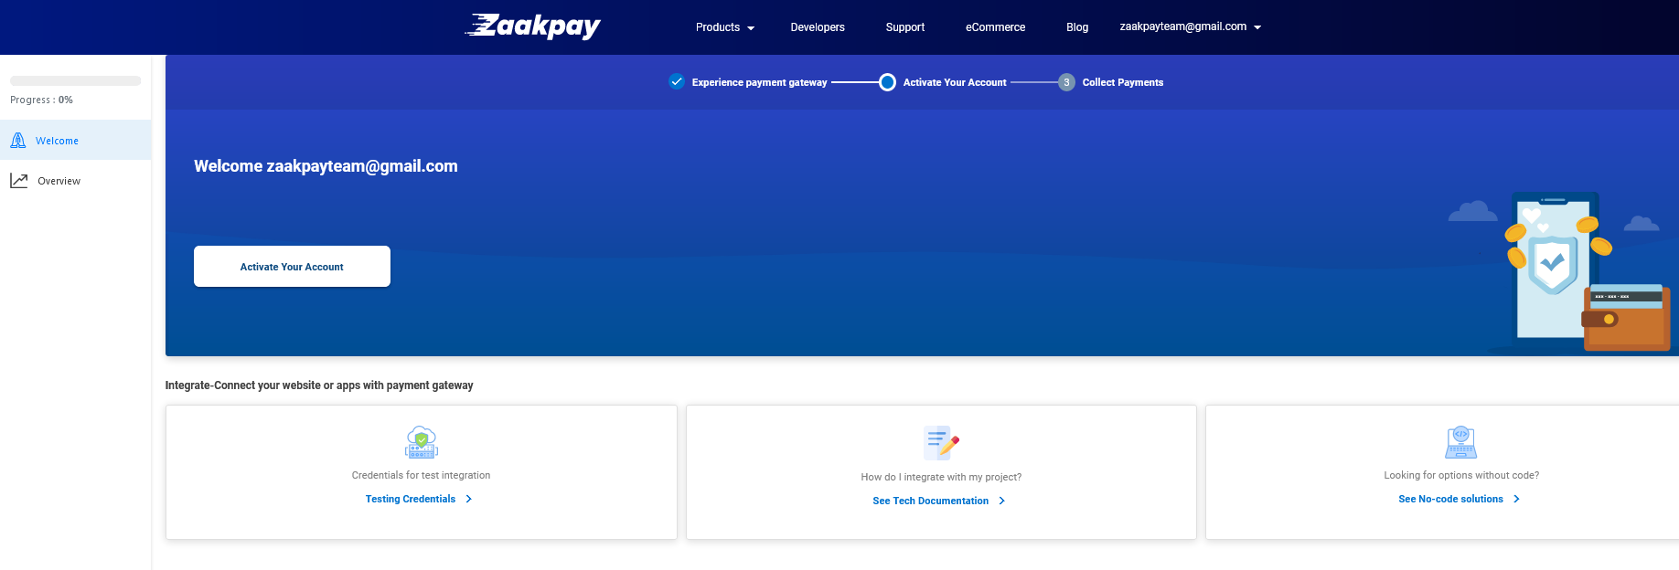Open the eCommerce menu item
The width and height of the screenshot is (1679, 570).
[x=995, y=27]
